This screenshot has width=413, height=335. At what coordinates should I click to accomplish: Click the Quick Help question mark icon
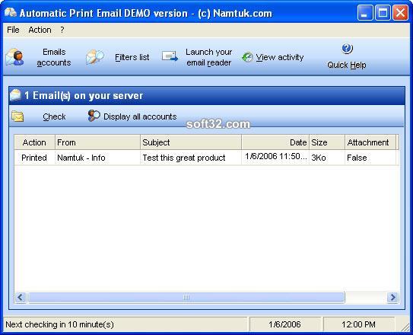tap(347, 49)
